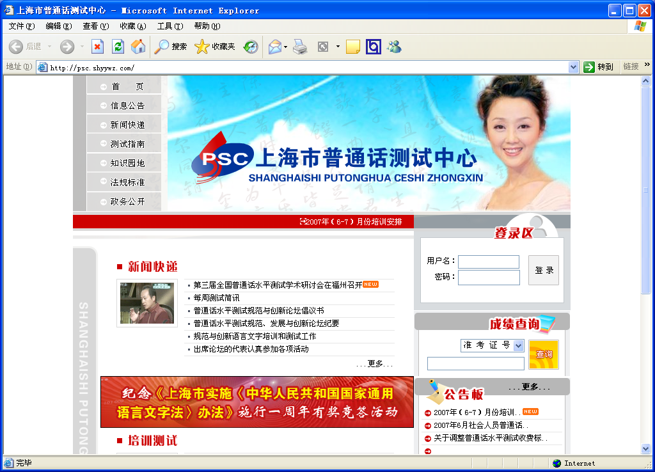Open the Mail toolbar icon
The width and height of the screenshot is (655, 472).
click(x=274, y=47)
